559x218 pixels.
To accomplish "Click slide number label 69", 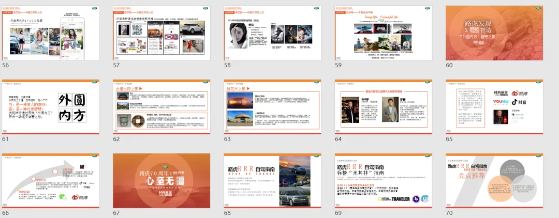I will (x=339, y=213).
